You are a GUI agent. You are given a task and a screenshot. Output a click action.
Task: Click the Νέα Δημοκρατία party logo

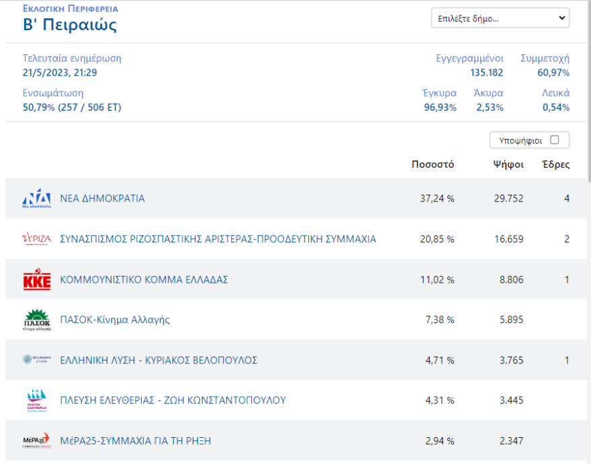[36, 199]
